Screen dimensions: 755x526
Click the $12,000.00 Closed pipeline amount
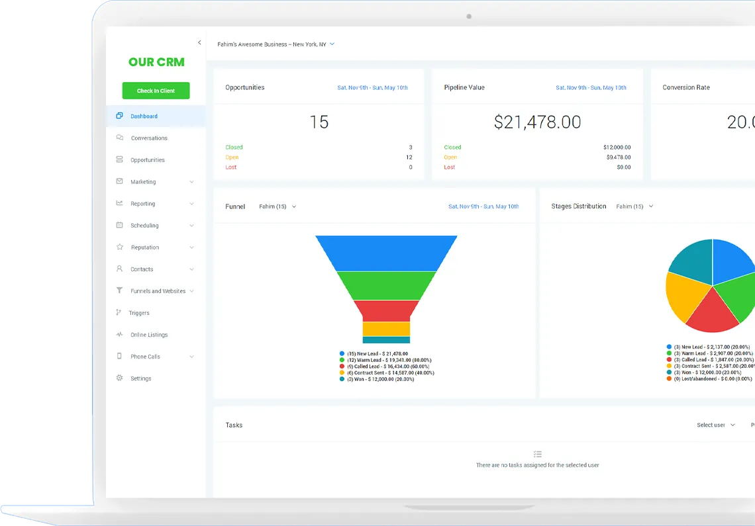tap(617, 148)
